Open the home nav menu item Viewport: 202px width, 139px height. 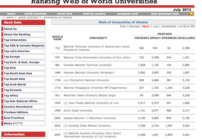tap(11, 14)
